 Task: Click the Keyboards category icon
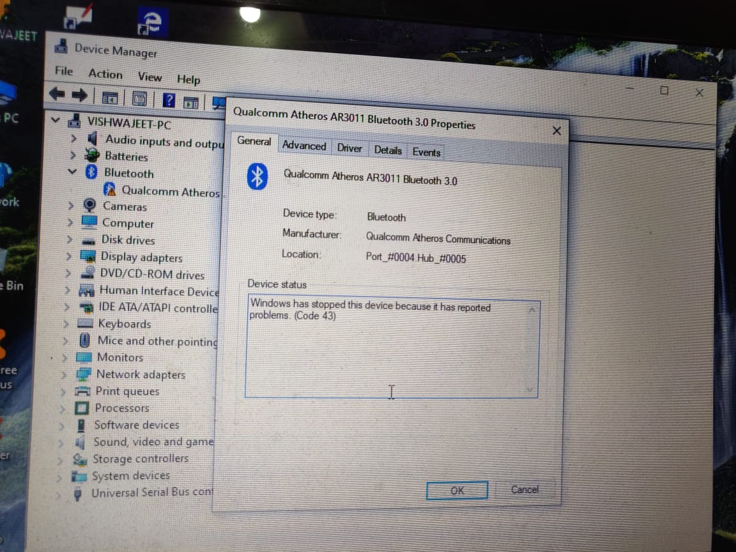coord(85,323)
